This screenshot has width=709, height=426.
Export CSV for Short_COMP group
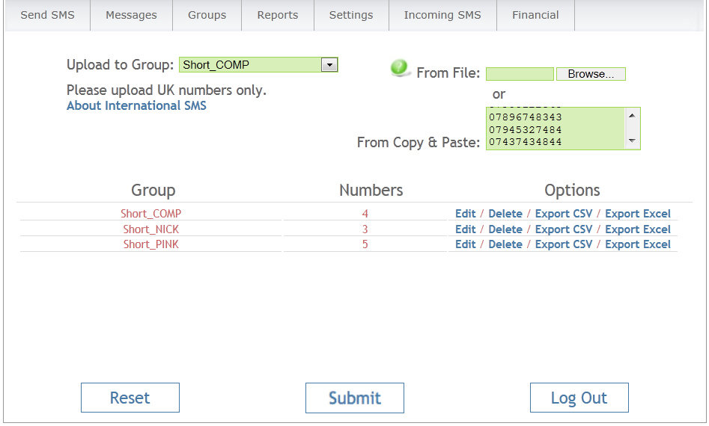pos(564,214)
